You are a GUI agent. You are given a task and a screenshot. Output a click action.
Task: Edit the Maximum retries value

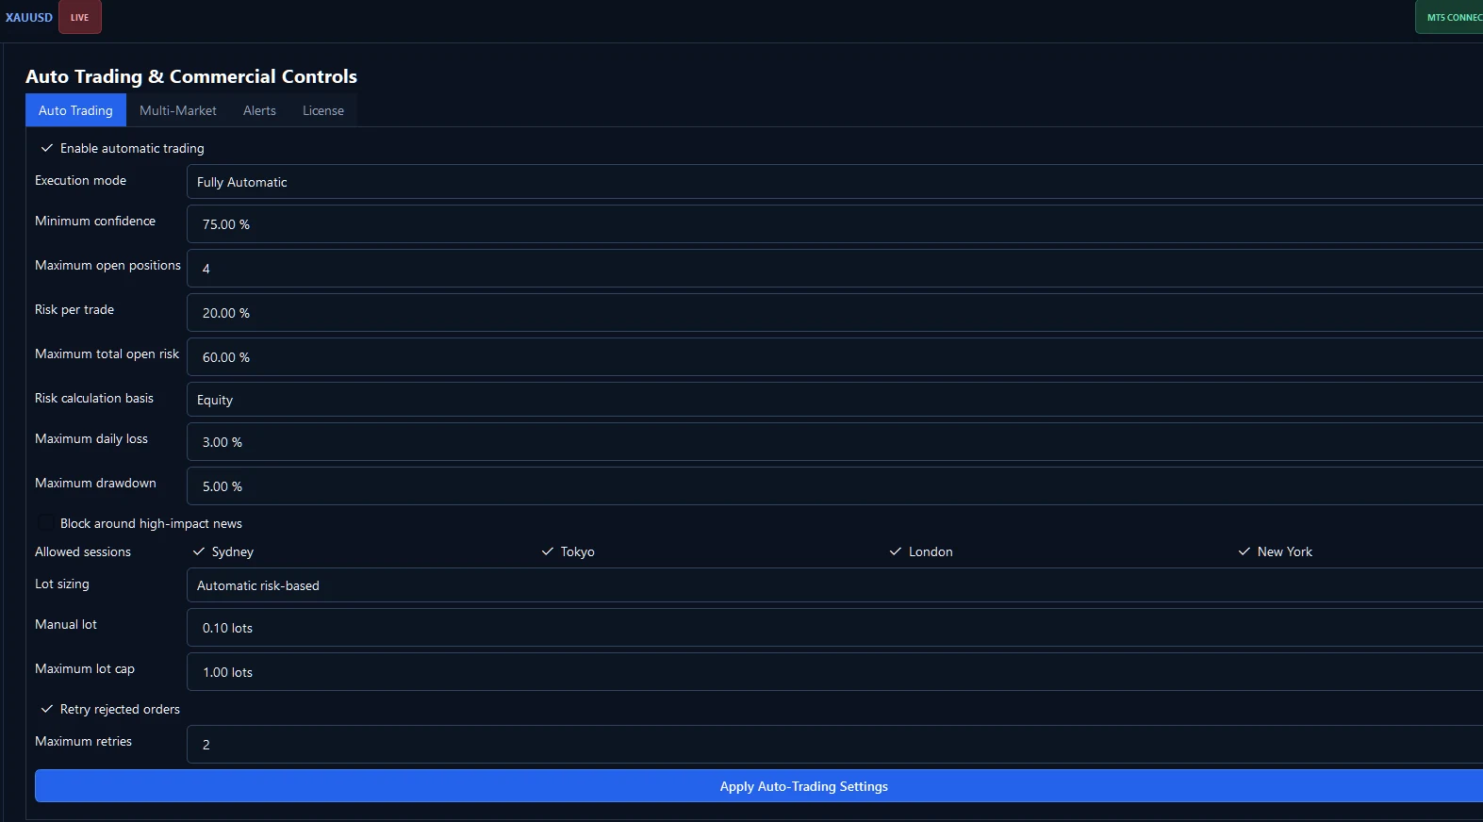pyautogui.click(x=834, y=745)
